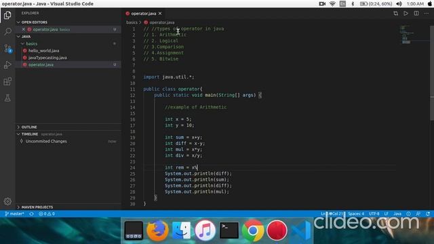This screenshot has height=244, width=434.
Task: Open Google Chrome from the dock
Action: pyautogui.click(x=253, y=230)
